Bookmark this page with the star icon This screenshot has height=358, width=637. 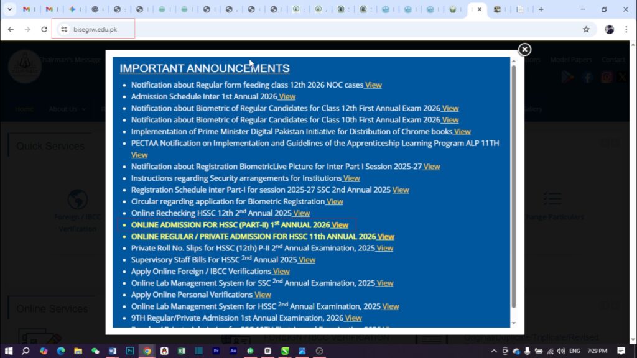coord(586,29)
